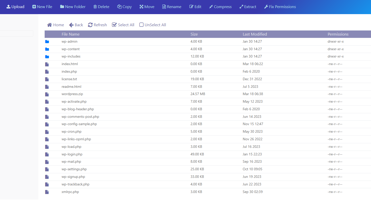The image size is (371, 224).
Task: Click the wp-load.php file icon
Action: tap(47, 147)
